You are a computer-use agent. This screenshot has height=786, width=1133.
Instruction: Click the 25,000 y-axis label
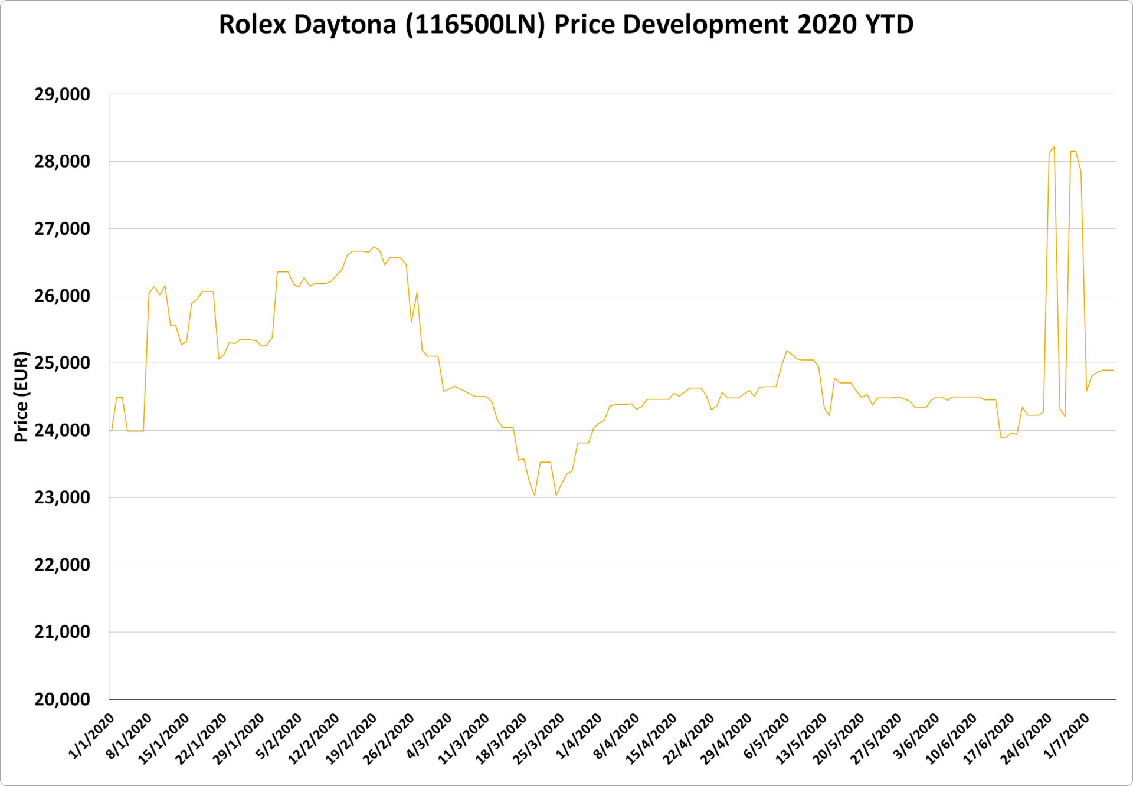pos(62,363)
